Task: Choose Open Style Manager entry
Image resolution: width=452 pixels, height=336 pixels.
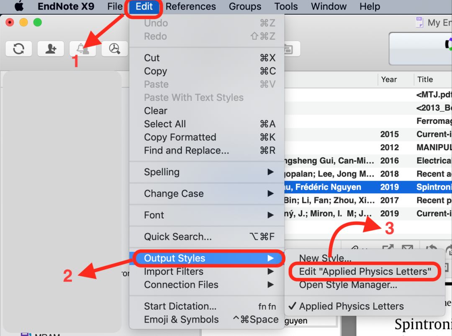Action: click(x=348, y=285)
